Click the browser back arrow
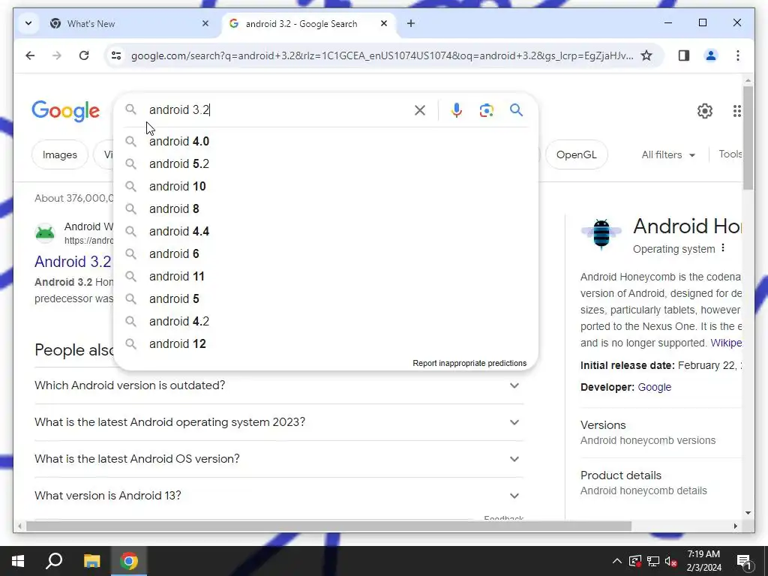Viewport: 768px width, 576px height. point(30,55)
